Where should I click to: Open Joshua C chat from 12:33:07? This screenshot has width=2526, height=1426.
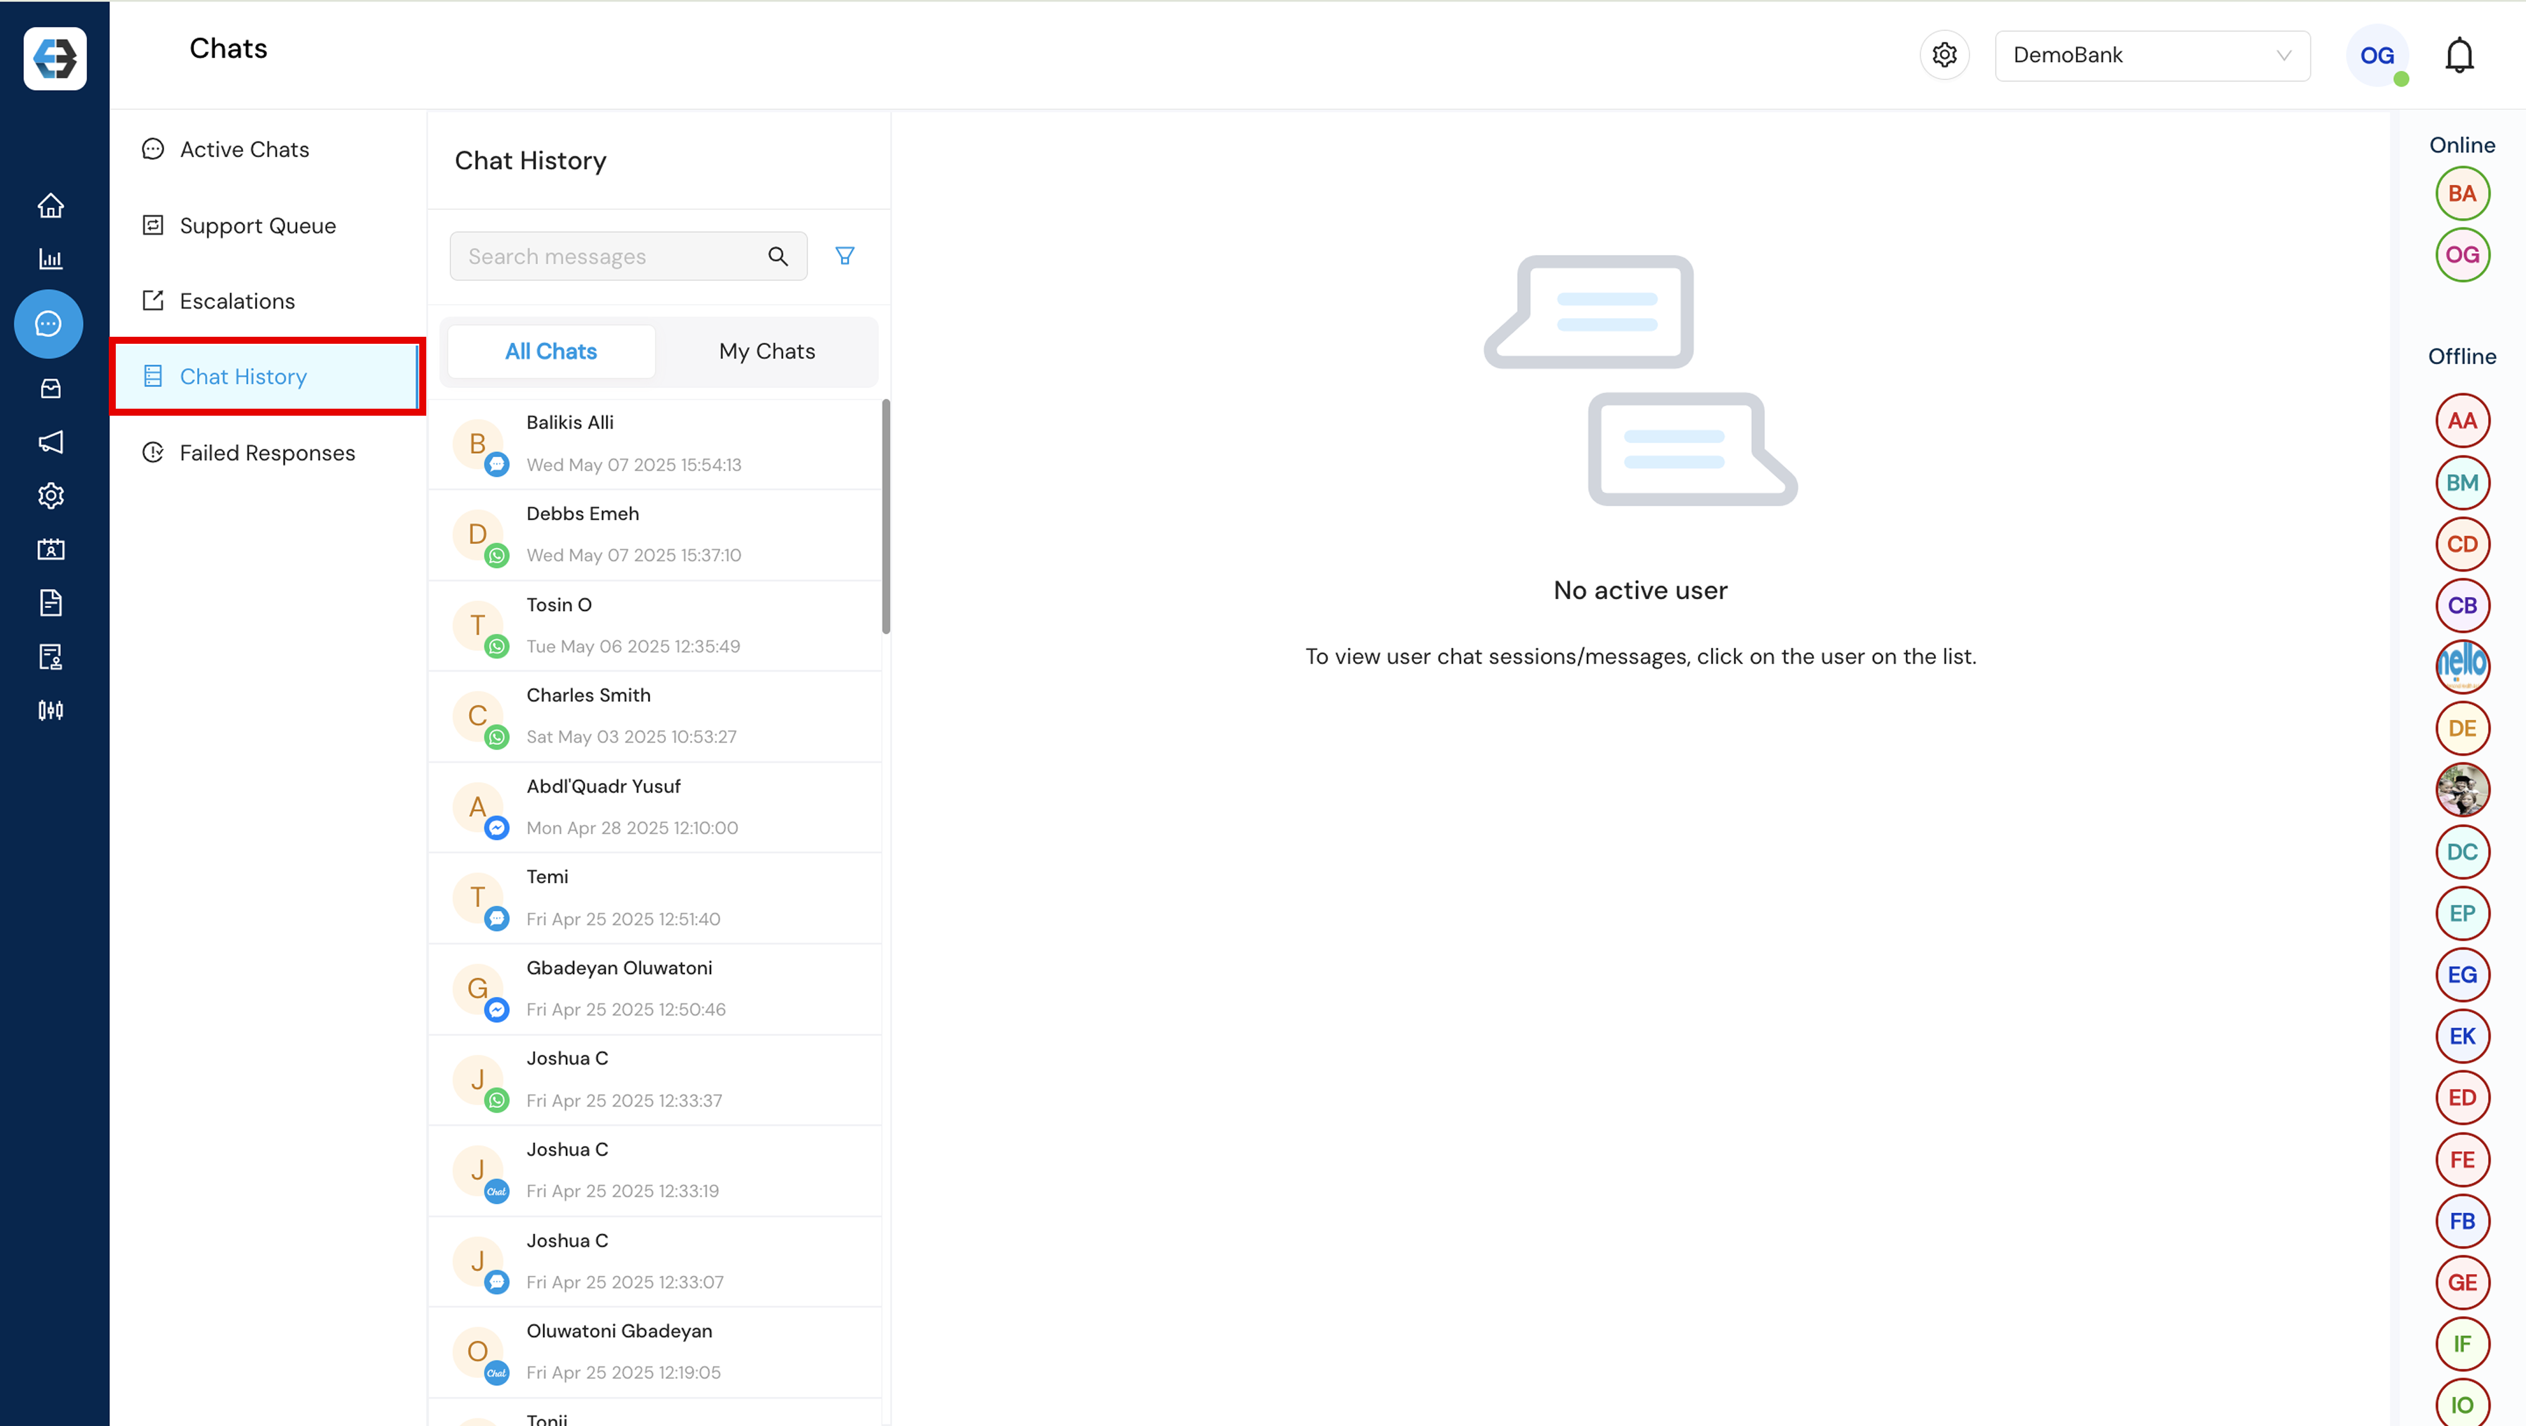click(655, 1261)
